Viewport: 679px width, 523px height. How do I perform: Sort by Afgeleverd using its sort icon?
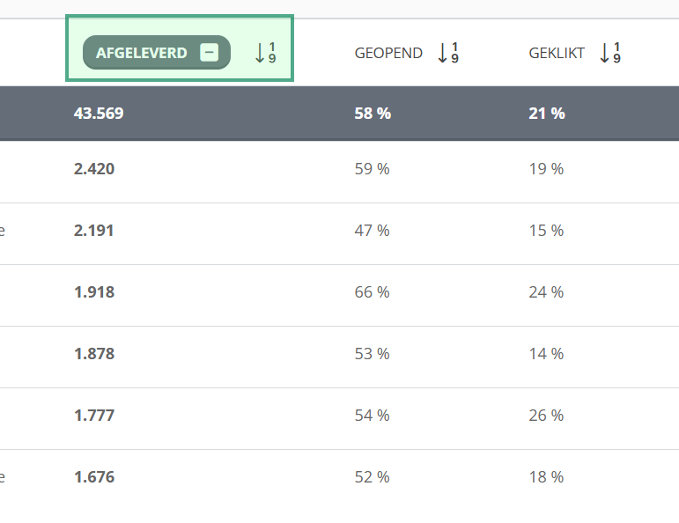[266, 53]
